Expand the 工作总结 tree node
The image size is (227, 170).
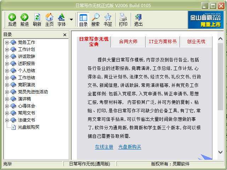point(7,78)
